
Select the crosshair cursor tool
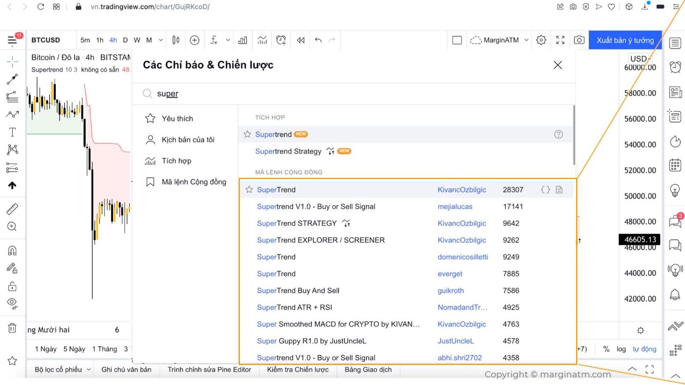(x=12, y=62)
